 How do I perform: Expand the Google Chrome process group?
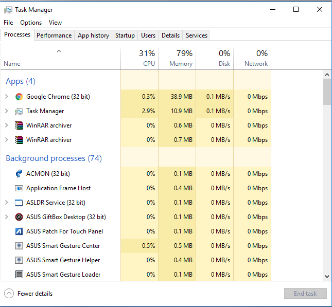pos(6,97)
